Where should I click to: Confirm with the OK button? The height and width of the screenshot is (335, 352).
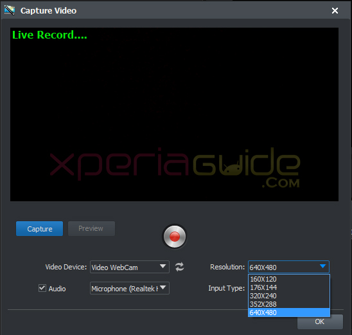coord(320,321)
